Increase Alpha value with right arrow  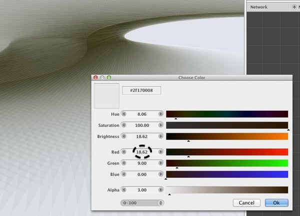(x=160, y=190)
